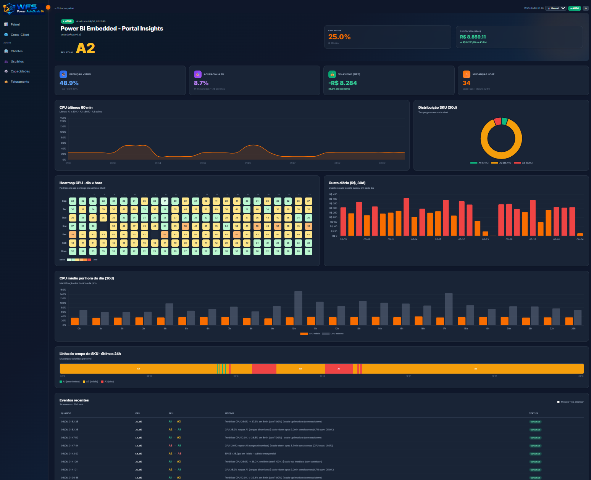This screenshot has width=591, height=480.
Task: Toggle the A3 legend in SKU distribution
Action: (x=523, y=163)
